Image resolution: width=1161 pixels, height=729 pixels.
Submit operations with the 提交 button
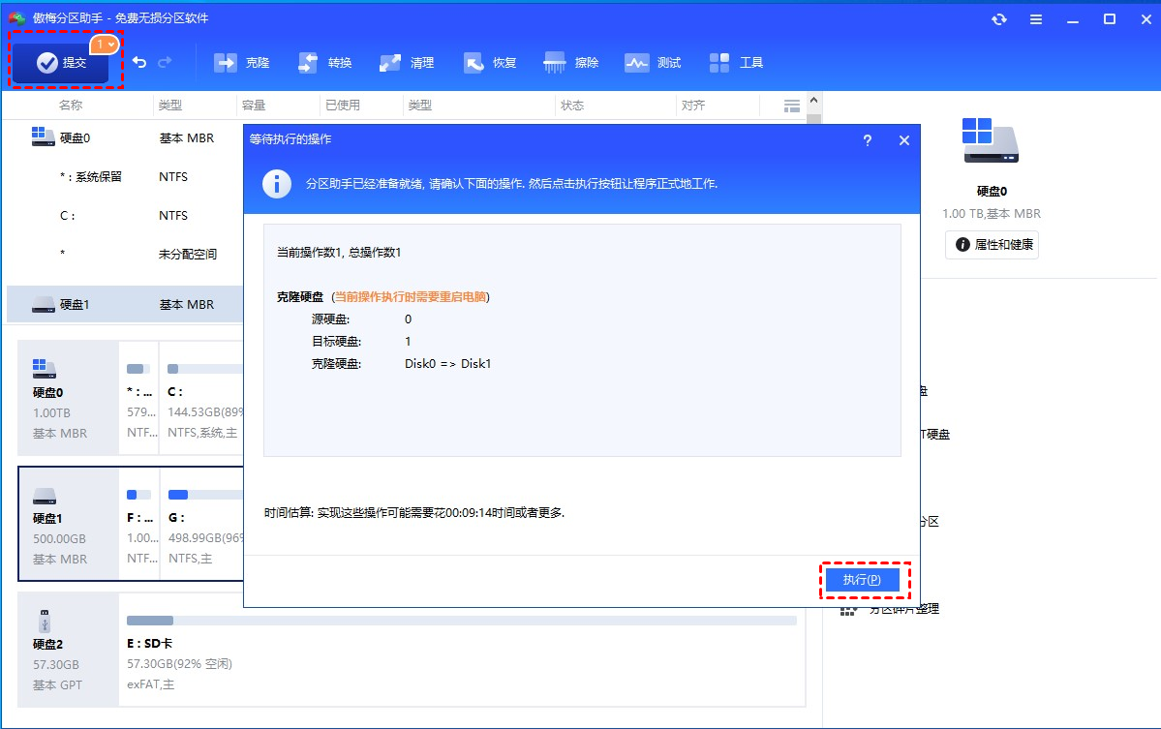click(61, 65)
